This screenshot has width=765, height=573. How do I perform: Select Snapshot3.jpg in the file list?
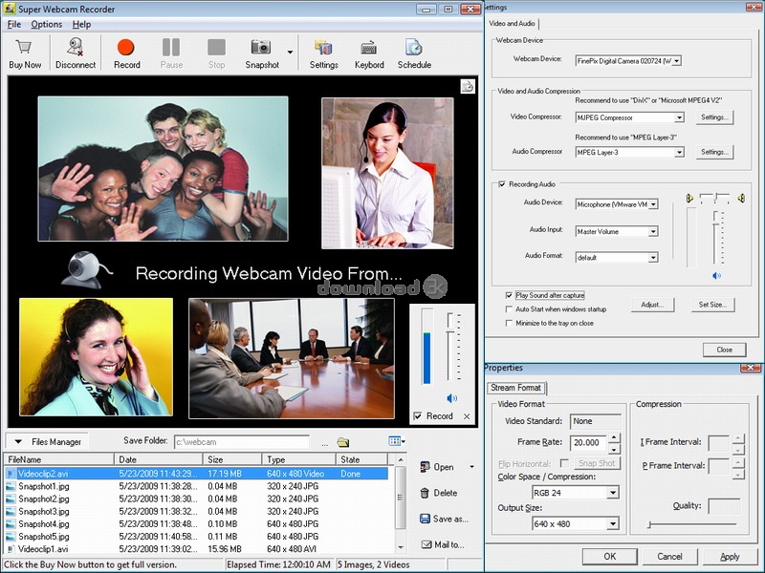pos(44,512)
